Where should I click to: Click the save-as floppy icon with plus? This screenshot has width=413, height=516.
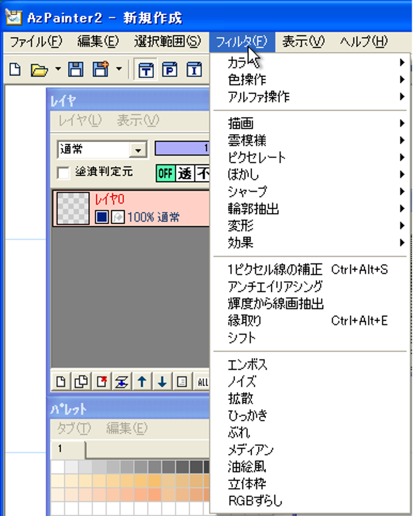pos(101,69)
